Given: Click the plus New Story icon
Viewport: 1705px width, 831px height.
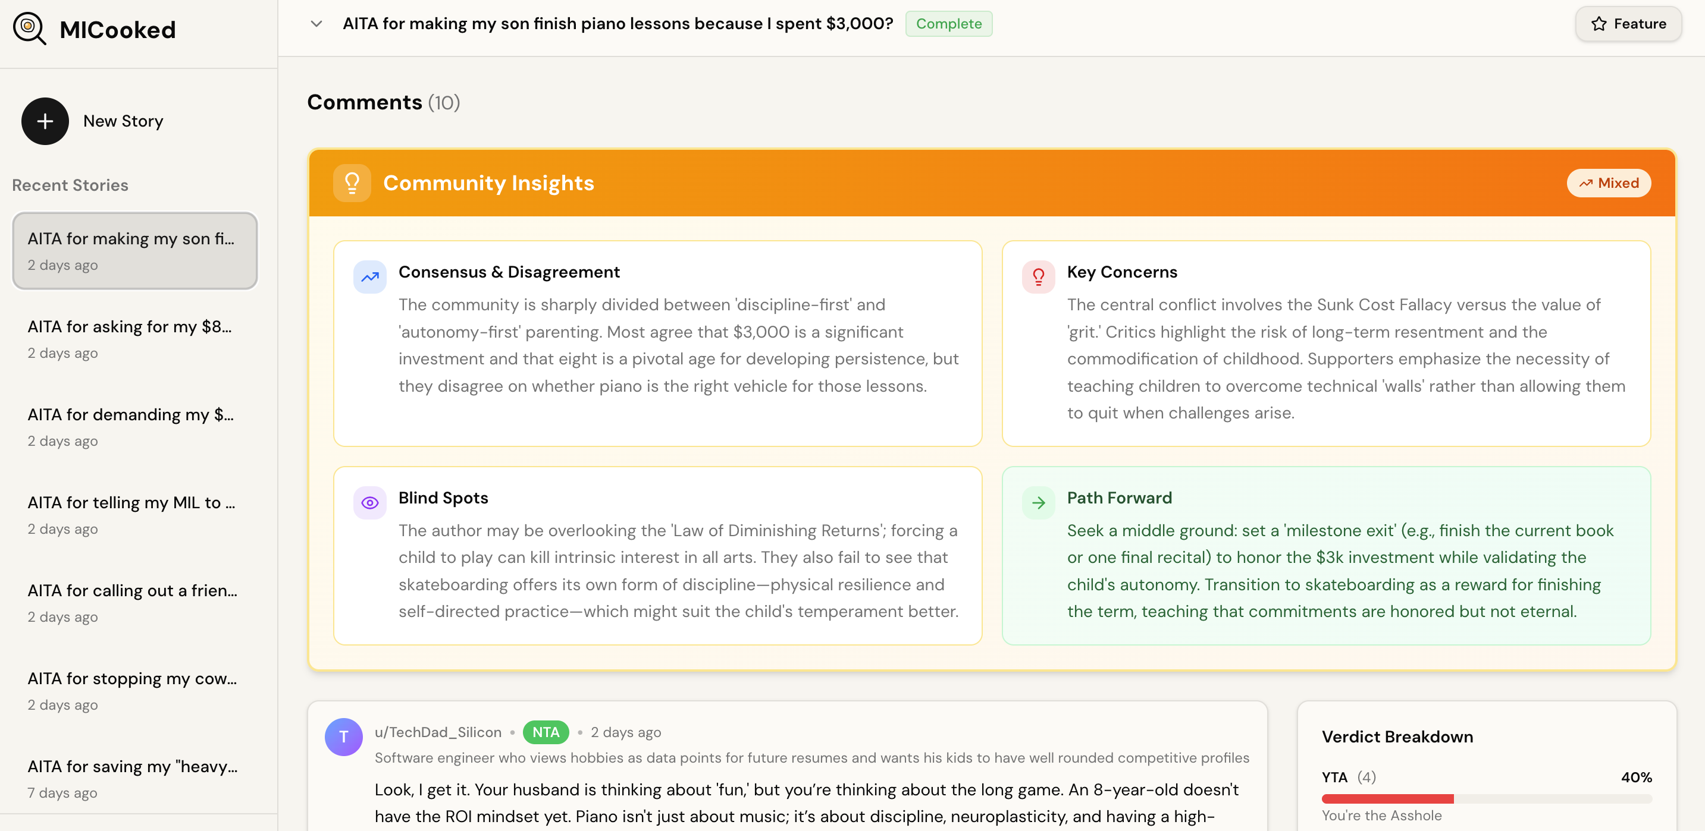Looking at the screenshot, I should click(45, 121).
